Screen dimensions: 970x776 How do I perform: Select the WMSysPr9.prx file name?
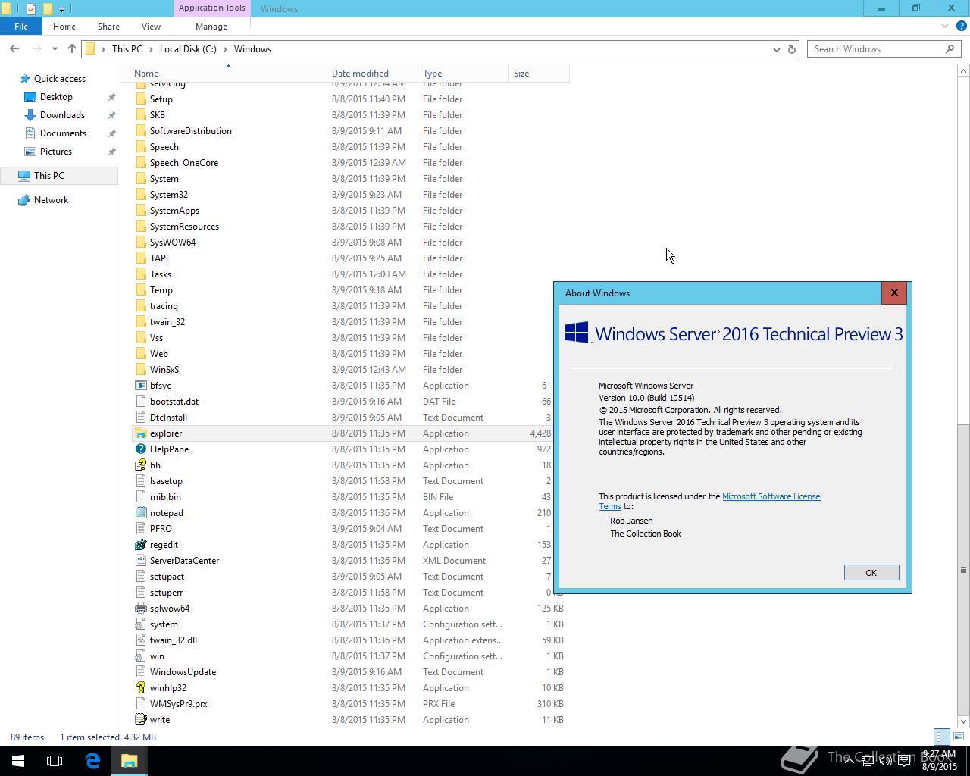(178, 704)
